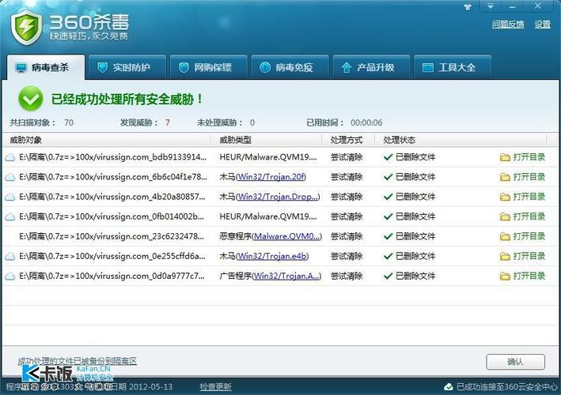The width and height of the screenshot is (561, 395).
Task: Click folder icon for virussign.com_0d0a9777c7 row
Action: coord(505,276)
